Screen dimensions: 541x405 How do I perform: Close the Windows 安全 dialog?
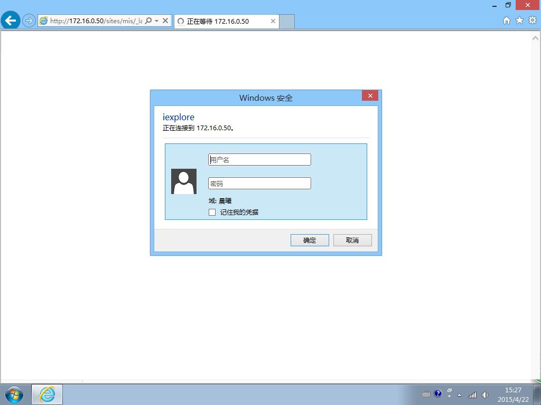tap(370, 95)
